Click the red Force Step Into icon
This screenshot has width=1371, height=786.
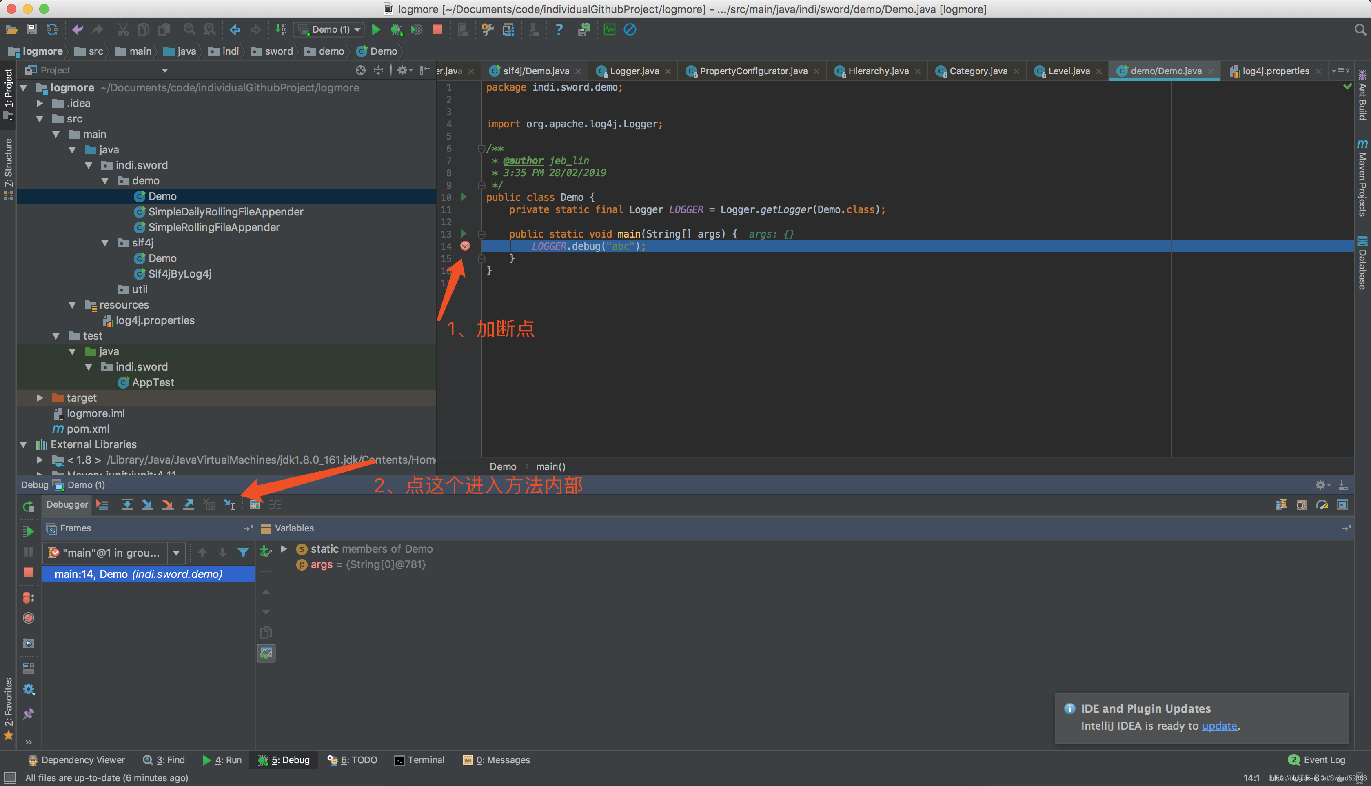click(168, 505)
